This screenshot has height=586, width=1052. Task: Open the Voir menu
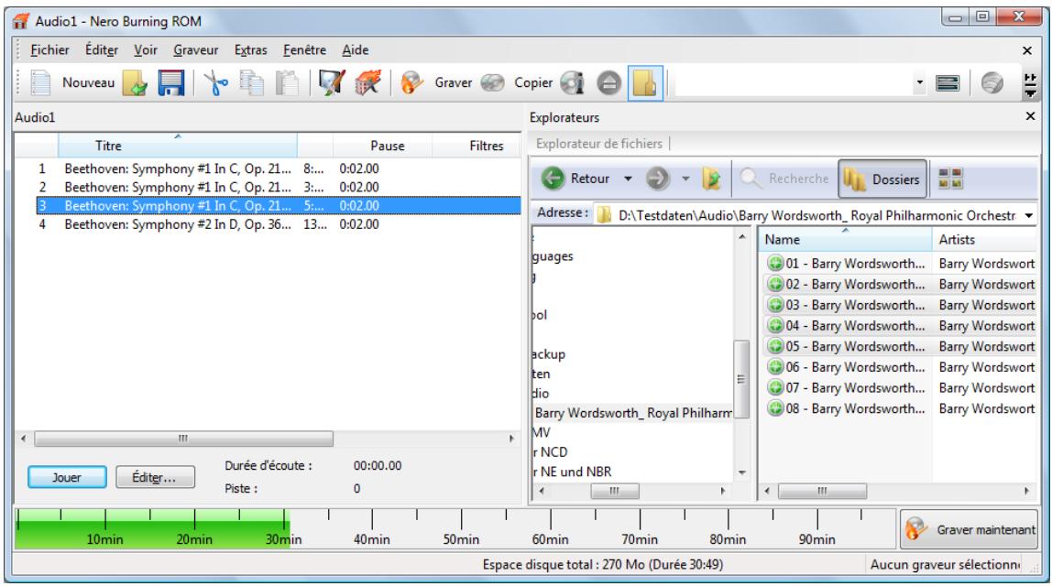[x=146, y=50]
